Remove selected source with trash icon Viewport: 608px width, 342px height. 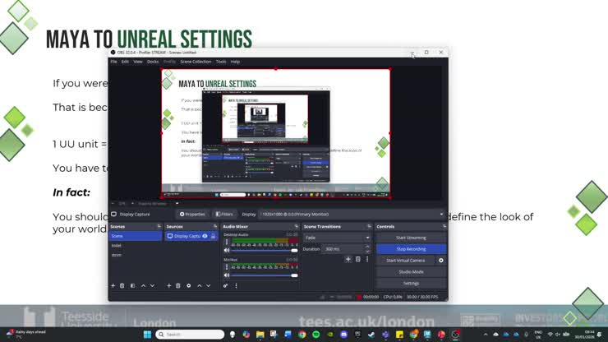(x=178, y=286)
